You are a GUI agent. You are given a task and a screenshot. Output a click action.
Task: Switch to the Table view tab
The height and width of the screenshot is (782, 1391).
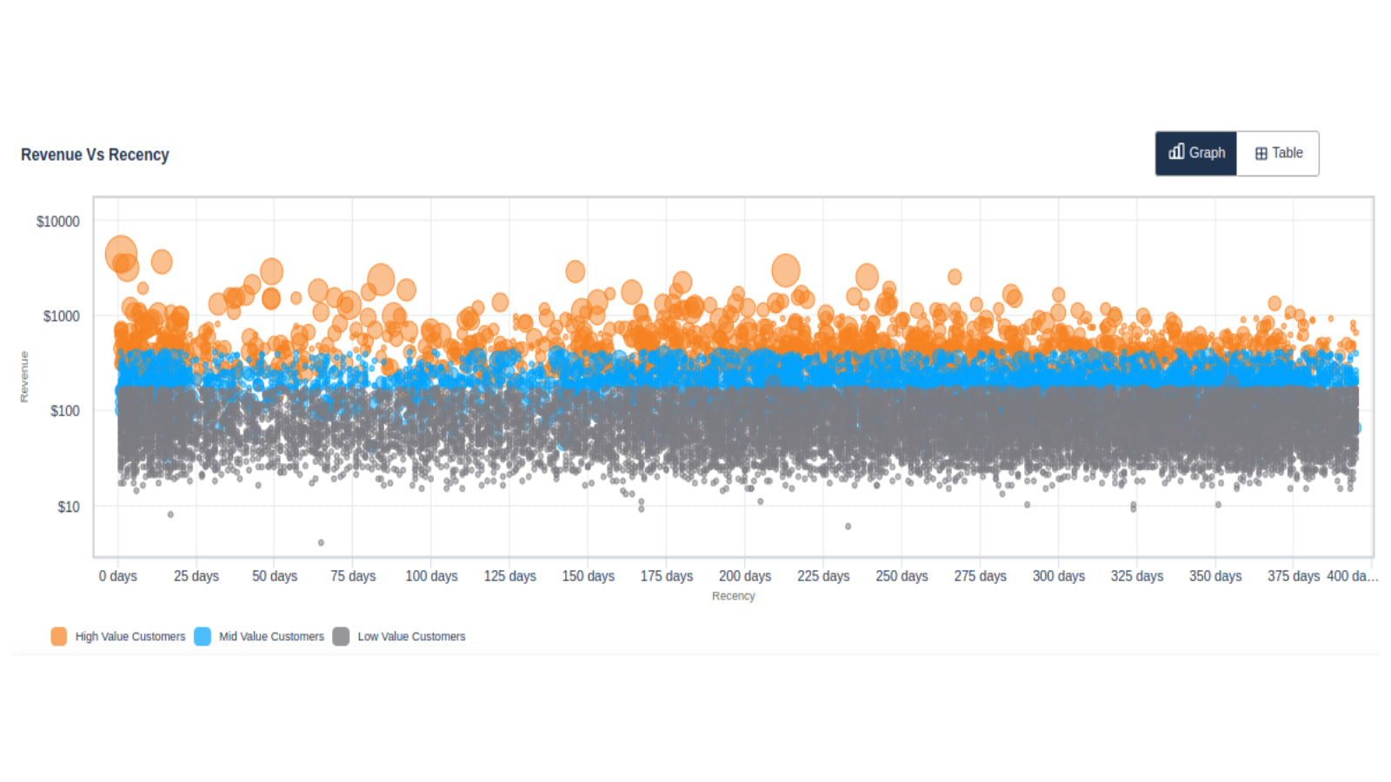click(x=1277, y=153)
